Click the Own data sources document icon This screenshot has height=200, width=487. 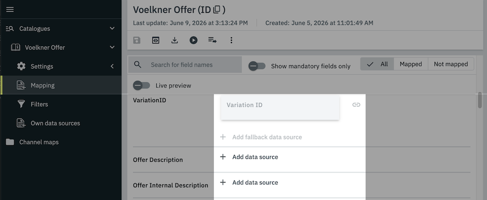point(21,123)
